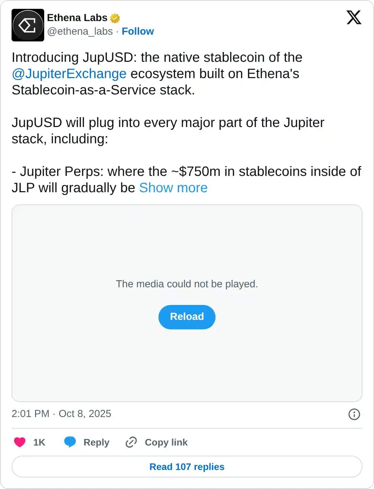Click the chain link copy icon
Viewport: 374px width, 489px height.
click(x=131, y=442)
